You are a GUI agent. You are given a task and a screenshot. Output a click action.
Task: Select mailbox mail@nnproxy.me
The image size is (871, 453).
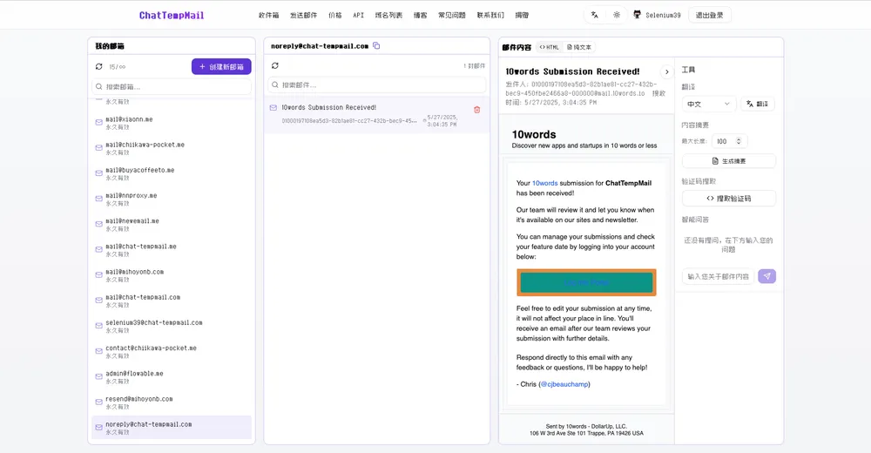click(x=172, y=199)
